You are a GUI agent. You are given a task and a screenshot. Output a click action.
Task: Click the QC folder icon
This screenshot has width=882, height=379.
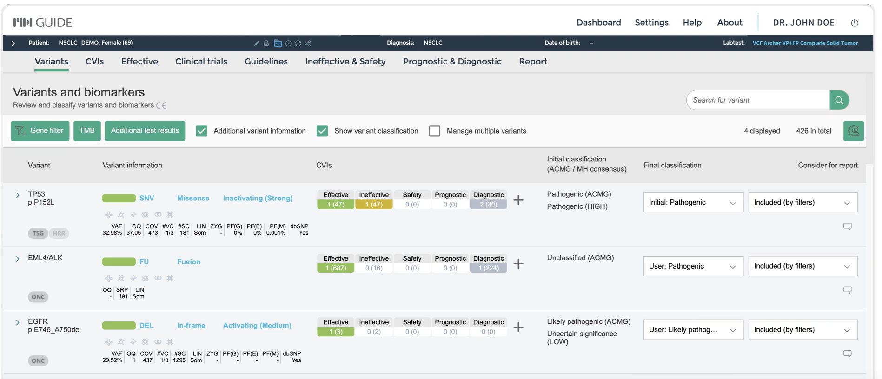coord(278,43)
